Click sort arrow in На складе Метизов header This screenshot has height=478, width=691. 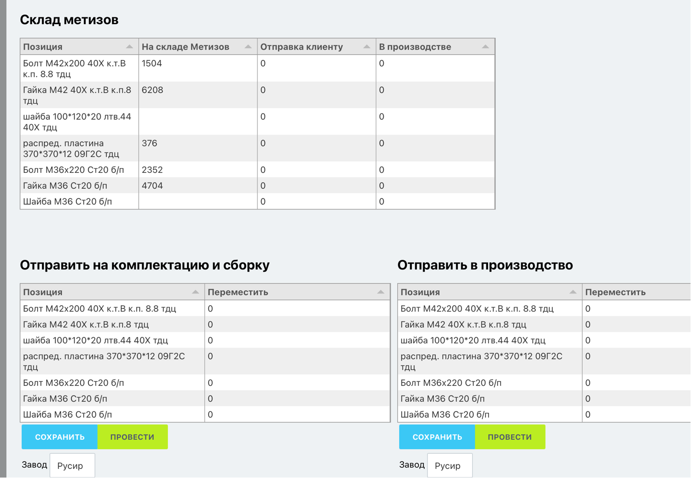(x=248, y=47)
